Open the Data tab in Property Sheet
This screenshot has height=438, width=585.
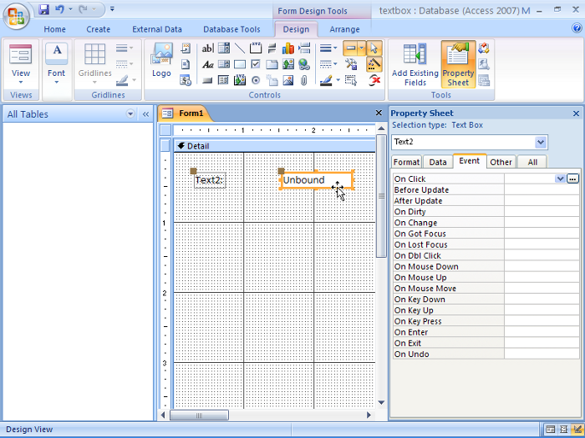click(438, 162)
